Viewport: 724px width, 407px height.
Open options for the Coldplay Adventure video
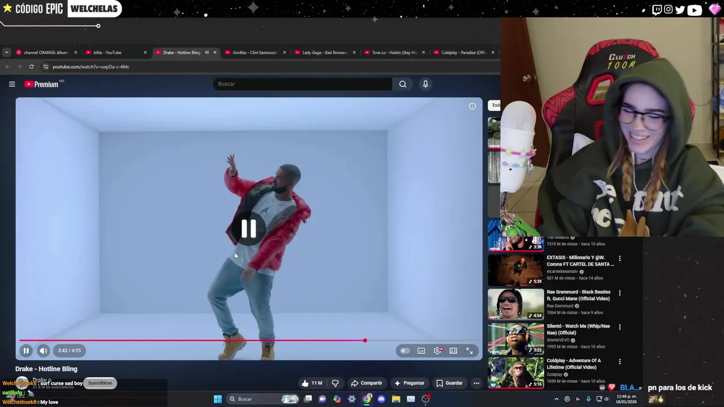[x=620, y=361]
